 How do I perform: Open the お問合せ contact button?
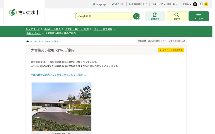pos(155,16)
